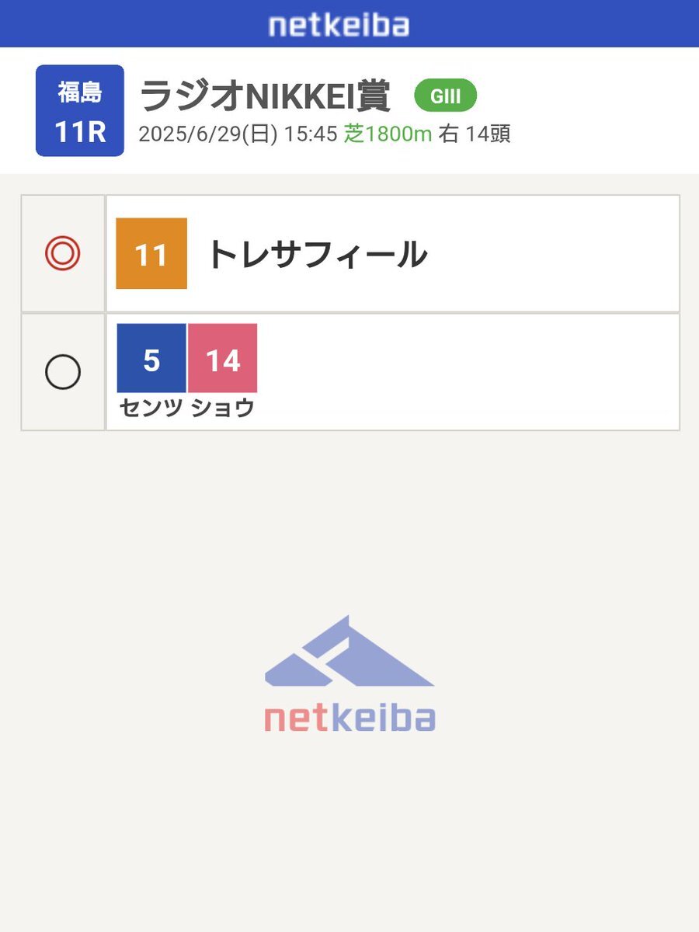The width and height of the screenshot is (699, 932).
Task: Tap the red double-circle ◎ mark
Action: (63, 254)
